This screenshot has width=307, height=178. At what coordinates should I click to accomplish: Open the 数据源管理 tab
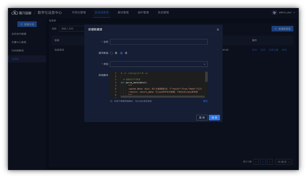(102, 13)
